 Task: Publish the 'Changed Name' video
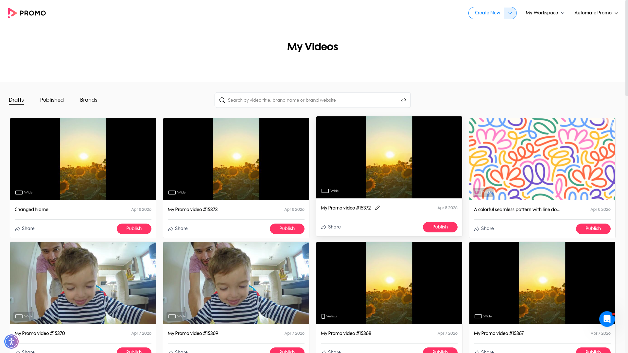pyautogui.click(x=134, y=228)
